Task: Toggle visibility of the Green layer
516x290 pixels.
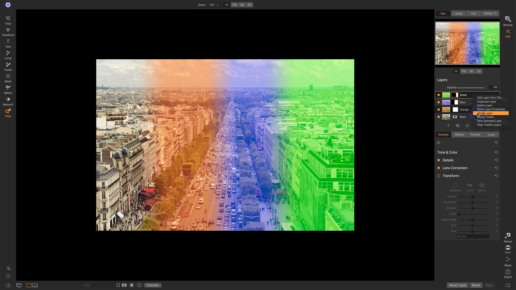Action: pos(439,95)
